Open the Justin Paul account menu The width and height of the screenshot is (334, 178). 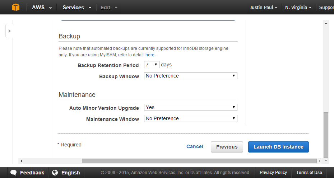[264, 8]
